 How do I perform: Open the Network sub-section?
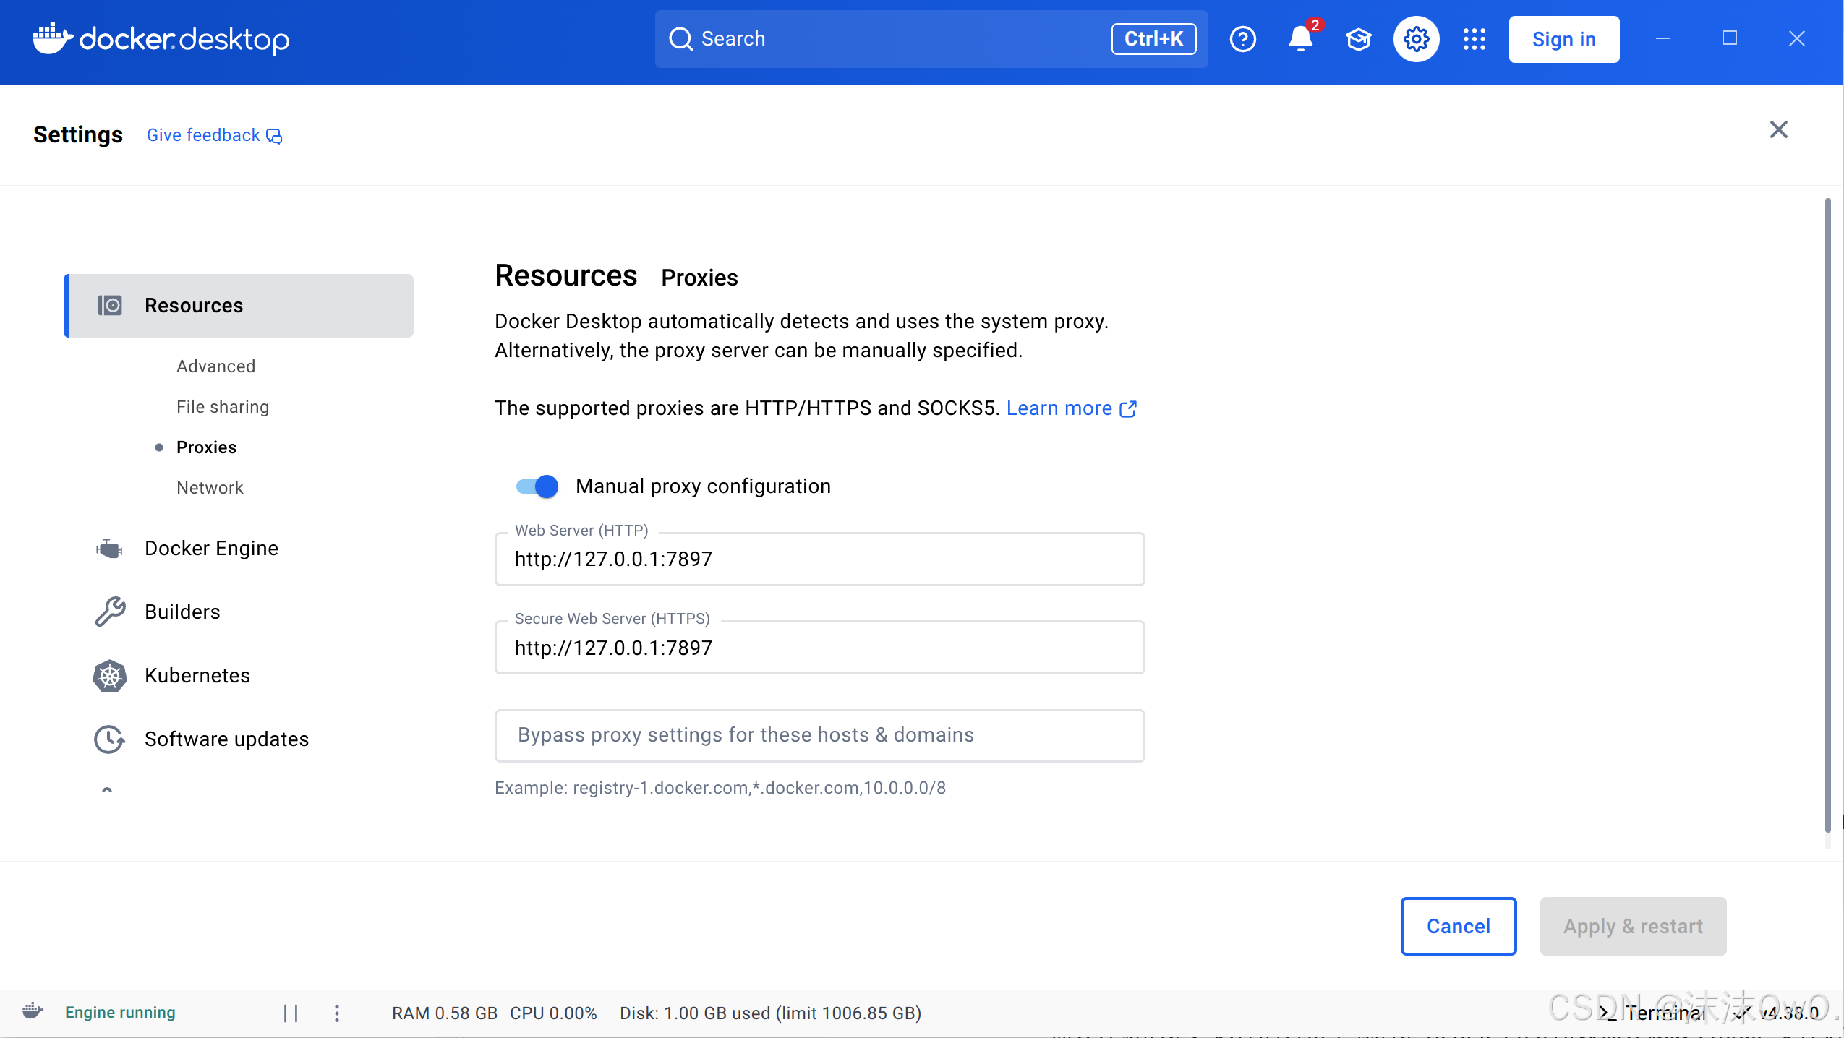click(210, 488)
